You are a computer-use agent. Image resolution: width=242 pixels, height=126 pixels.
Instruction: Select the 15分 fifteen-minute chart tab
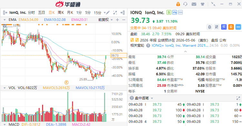coord(97,13)
